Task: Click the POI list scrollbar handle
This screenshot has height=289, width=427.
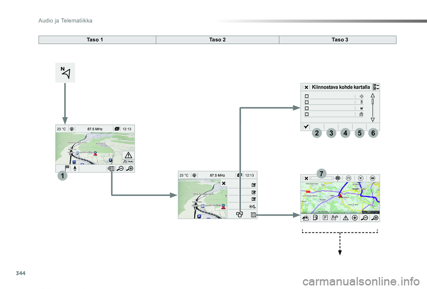Action: pyautogui.click(x=373, y=102)
